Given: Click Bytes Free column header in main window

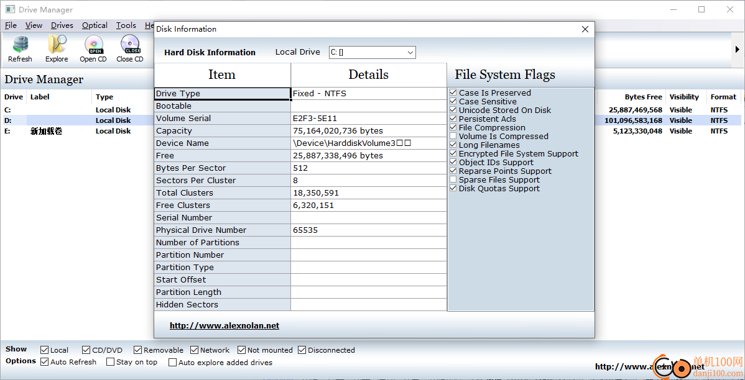Looking at the screenshot, I should click(643, 97).
